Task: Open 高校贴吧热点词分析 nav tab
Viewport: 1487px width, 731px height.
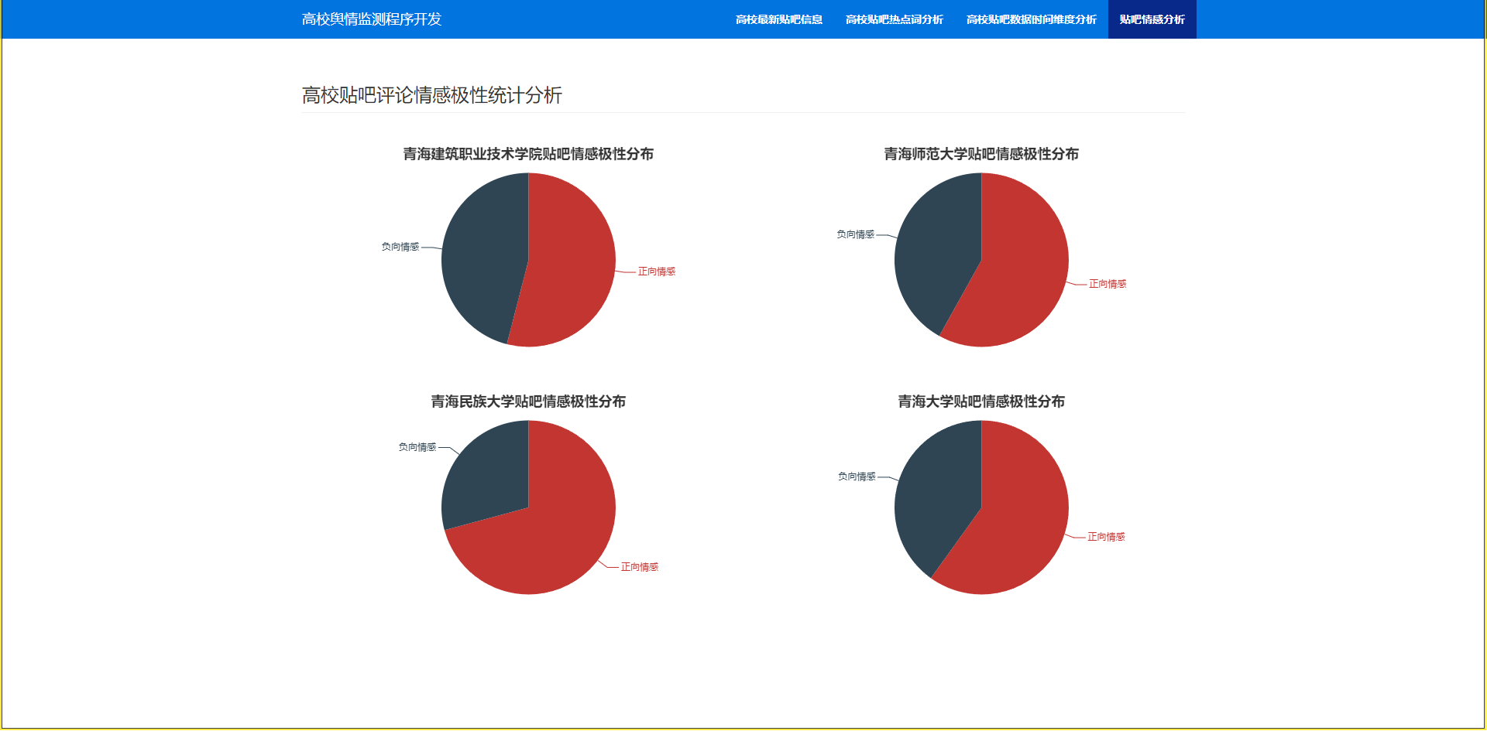Action: point(895,19)
